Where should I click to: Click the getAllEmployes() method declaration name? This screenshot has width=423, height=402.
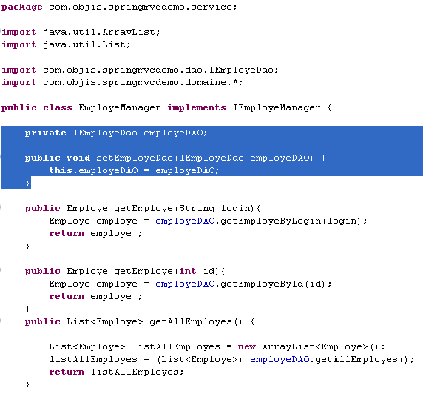tap(196, 322)
